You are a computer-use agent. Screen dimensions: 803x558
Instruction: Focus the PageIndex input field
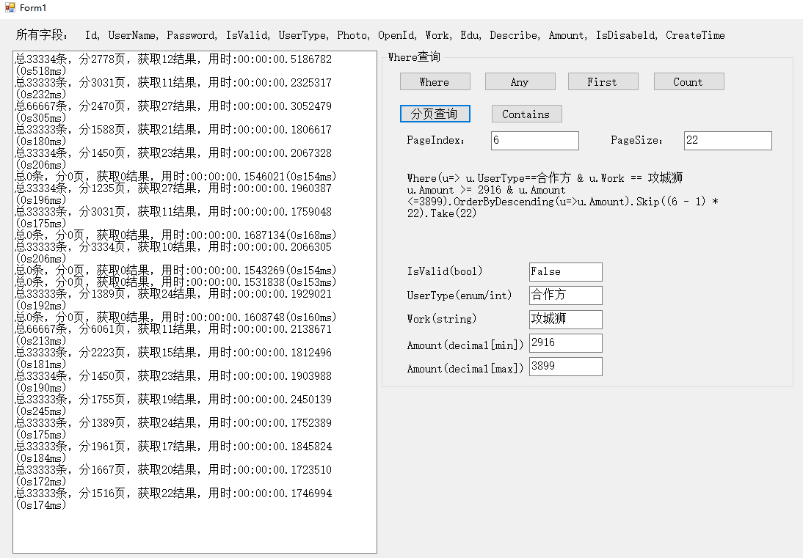tap(534, 141)
